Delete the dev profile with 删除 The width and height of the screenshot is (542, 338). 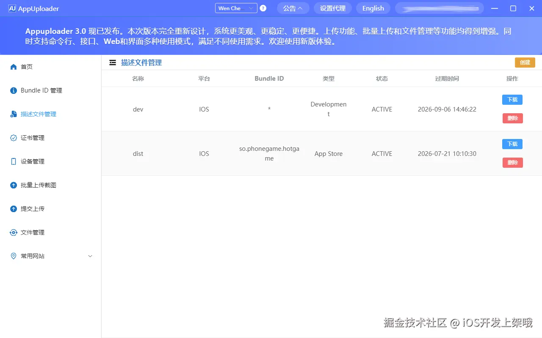(x=513, y=118)
